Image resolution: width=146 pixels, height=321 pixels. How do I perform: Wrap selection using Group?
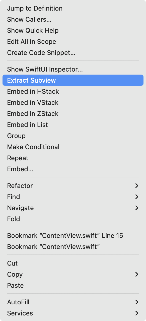pos(16,136)
